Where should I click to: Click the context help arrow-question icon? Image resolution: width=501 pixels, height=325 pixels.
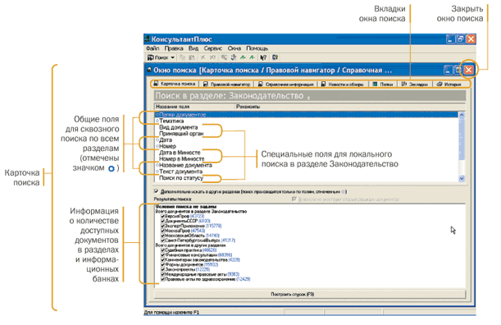pos(263,57)
